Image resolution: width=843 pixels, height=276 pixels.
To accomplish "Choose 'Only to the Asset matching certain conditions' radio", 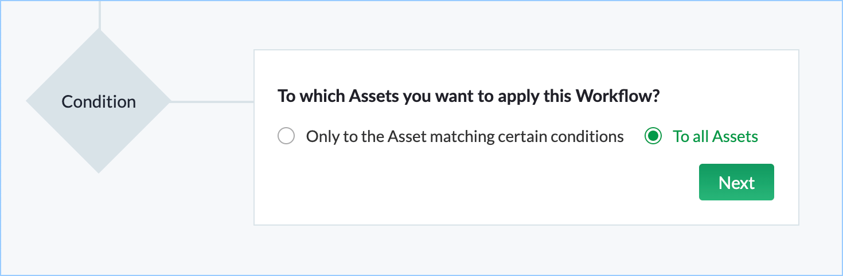I will [x=286, y=136].
